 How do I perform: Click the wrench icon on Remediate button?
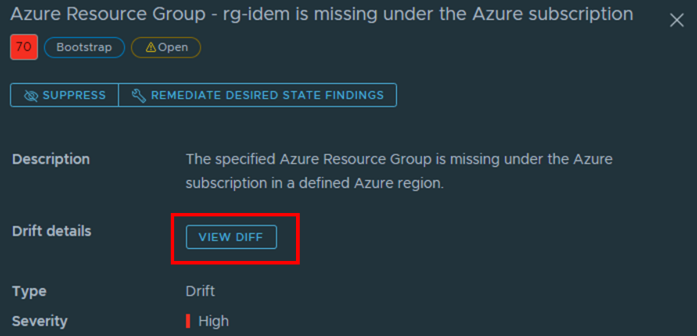pyautogui.click(x=139, y=95)
